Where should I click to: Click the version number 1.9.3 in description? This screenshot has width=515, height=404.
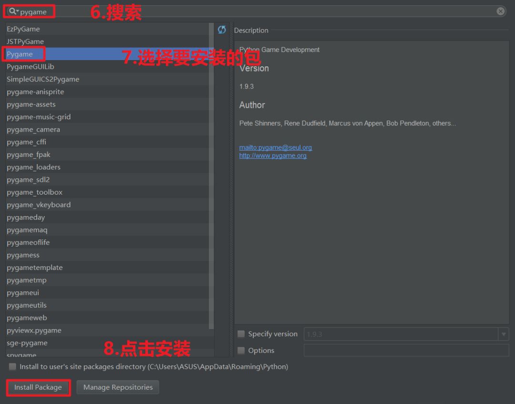[247, 86]
